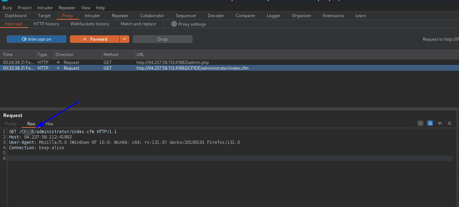Expand the Forward button dropdown arrow
Image resolution: width=459 pixels, height=207 pixels.
(x=124, y=39)
